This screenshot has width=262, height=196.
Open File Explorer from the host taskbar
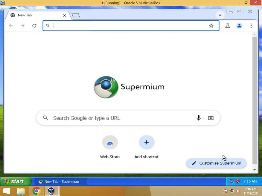point(21,191)
